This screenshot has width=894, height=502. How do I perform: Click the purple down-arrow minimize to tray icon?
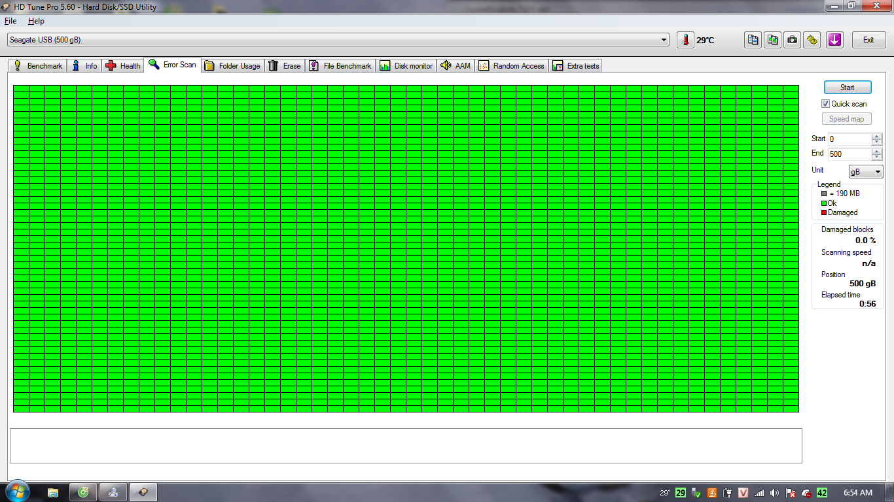point(834,40)
